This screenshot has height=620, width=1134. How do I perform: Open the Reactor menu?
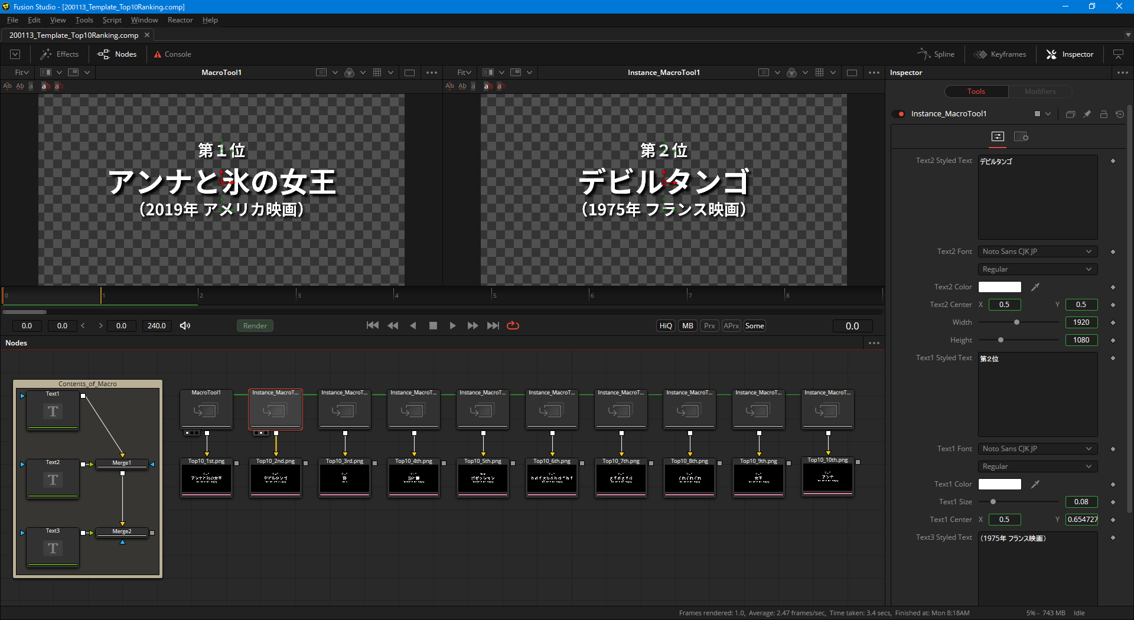pyautogui.click(x=180, y=20)
